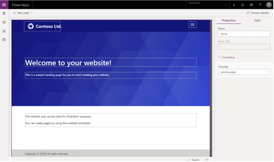
Task: Open the Templates panel at sidebar bottom
Action: tap(4, 39)
